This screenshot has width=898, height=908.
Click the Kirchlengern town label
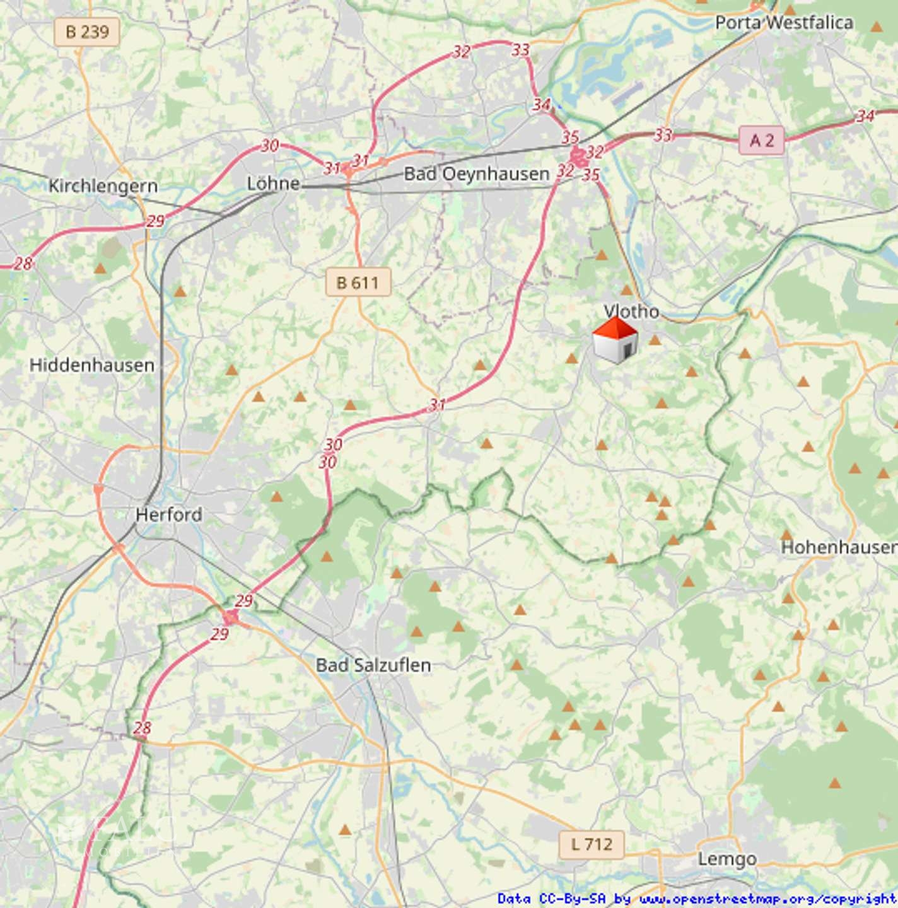pyautogui.click(x=103, y=186)
